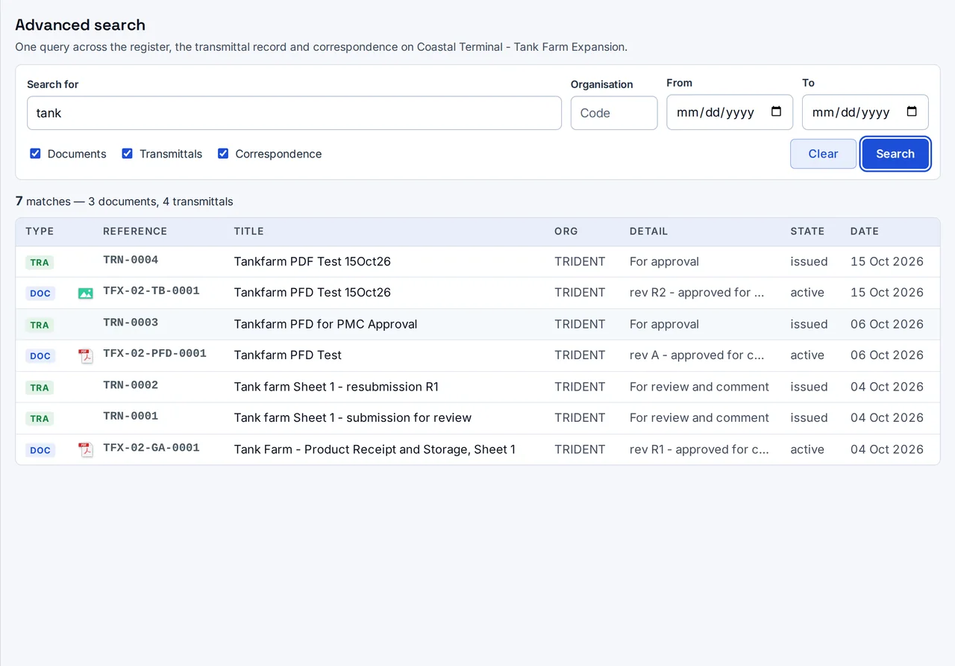This screenshot has width=955, height=666.
Task: Click title Tank farm Sheet 1 - resubmission R1
Action: (336, 387)
